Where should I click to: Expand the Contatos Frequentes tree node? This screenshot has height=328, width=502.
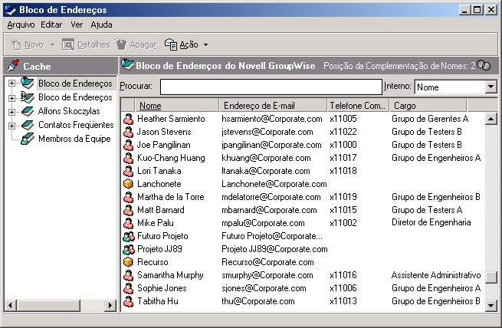click(12, 125)
